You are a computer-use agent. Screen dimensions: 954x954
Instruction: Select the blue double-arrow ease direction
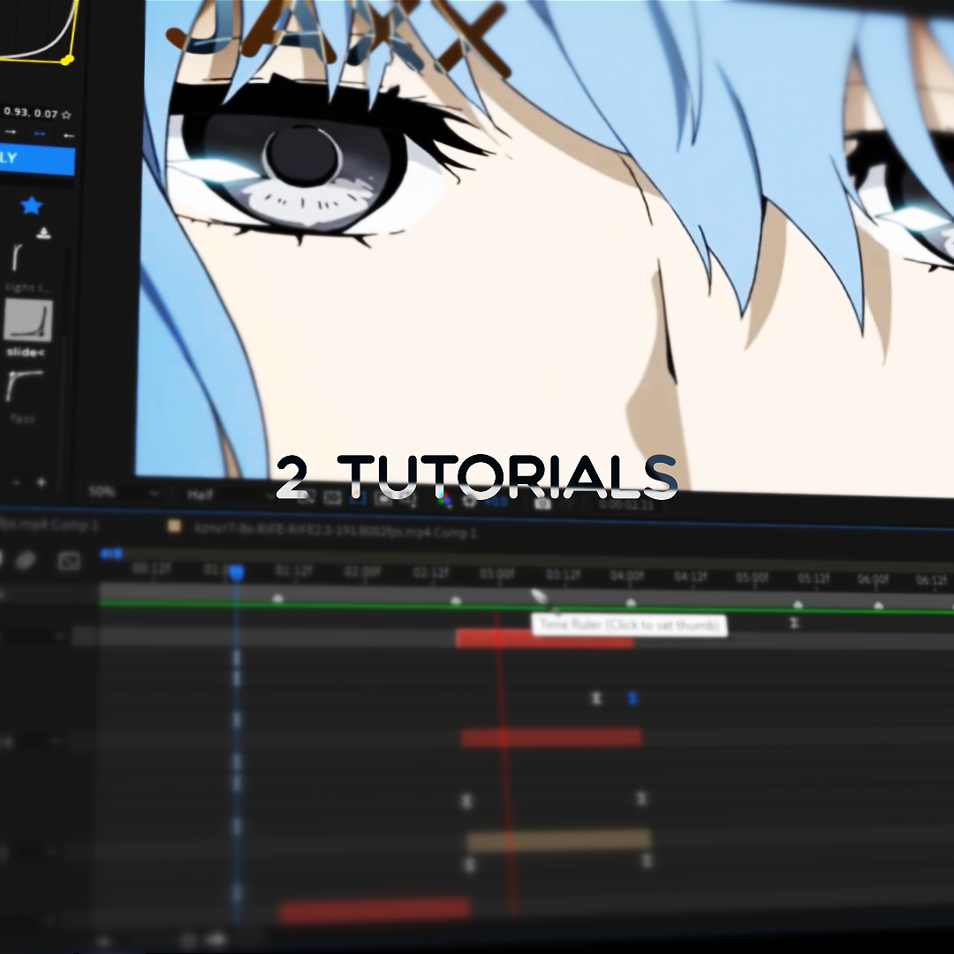(x=40, y=133)
